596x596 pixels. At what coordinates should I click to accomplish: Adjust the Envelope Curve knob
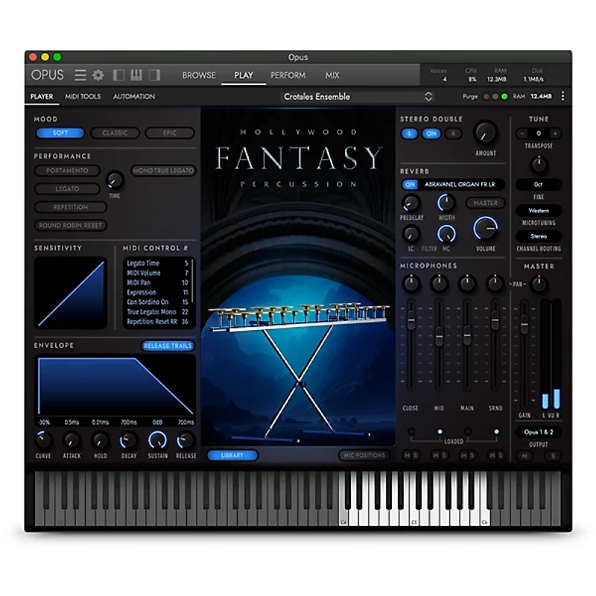point(43,440)
